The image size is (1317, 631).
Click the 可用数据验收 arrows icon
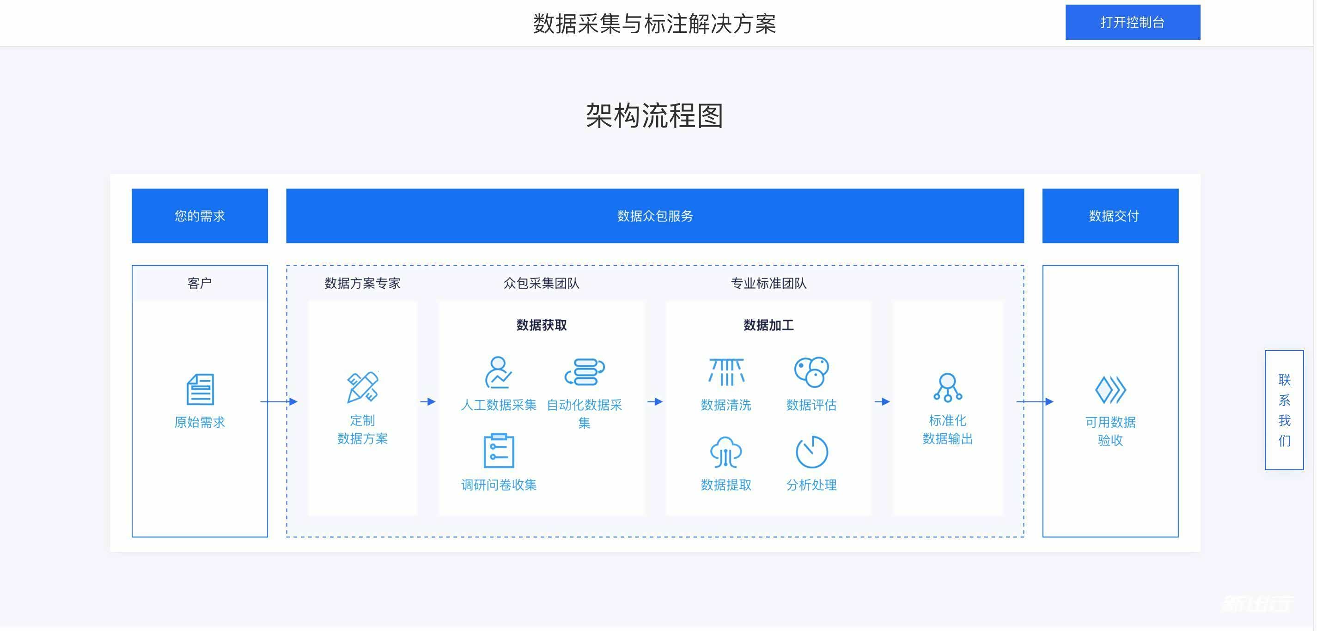[x=1110, y=390]
